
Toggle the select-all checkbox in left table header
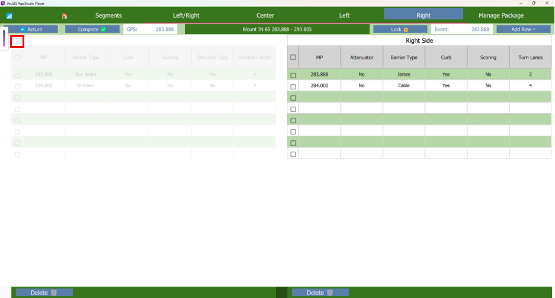coord(17,57)
